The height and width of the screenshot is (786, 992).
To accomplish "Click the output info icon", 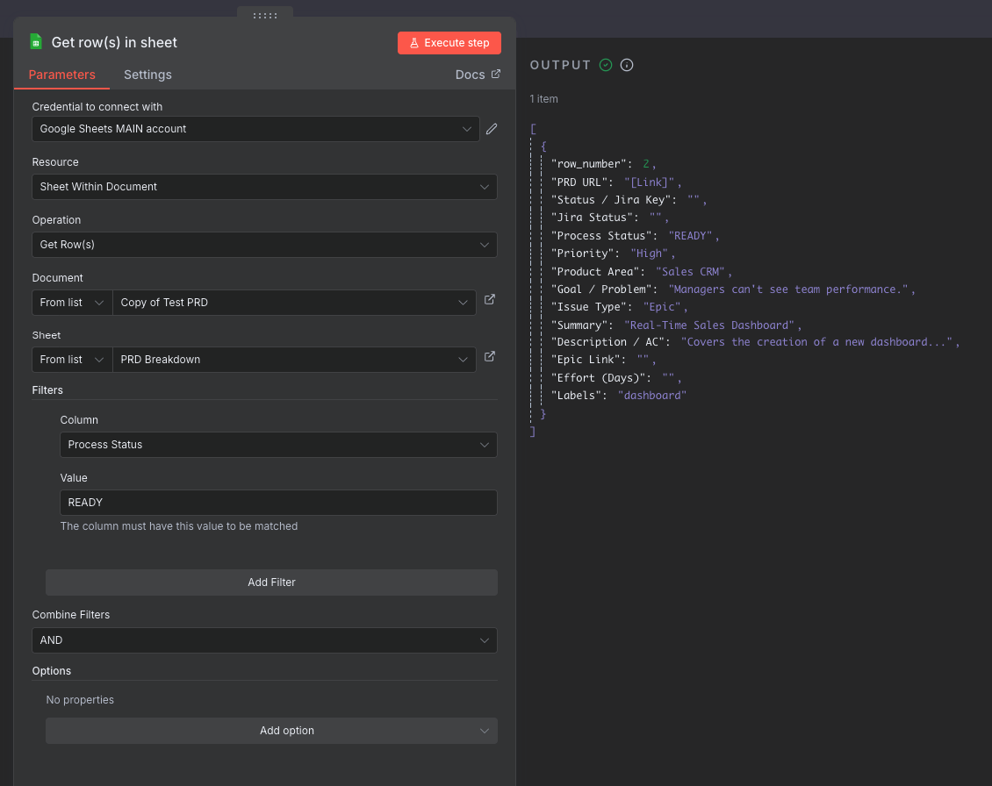I will [627, 65].
